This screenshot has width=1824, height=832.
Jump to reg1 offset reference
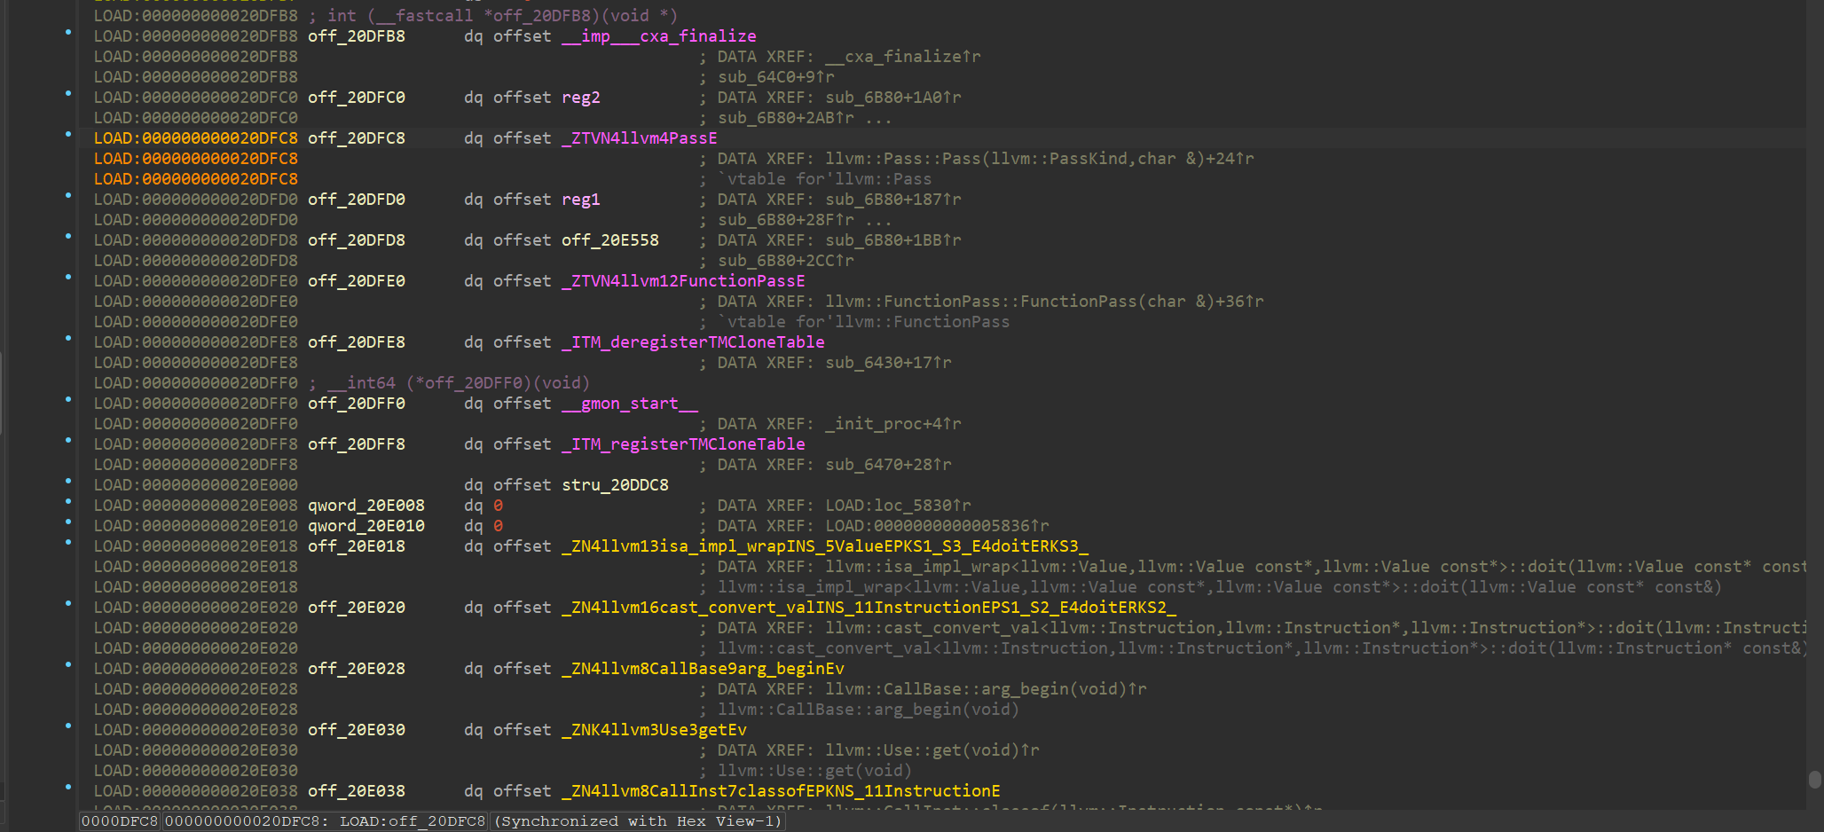tap(580, 200)
